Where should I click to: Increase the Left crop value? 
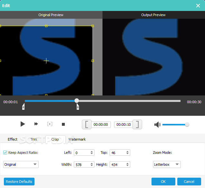tap(92, 152)
